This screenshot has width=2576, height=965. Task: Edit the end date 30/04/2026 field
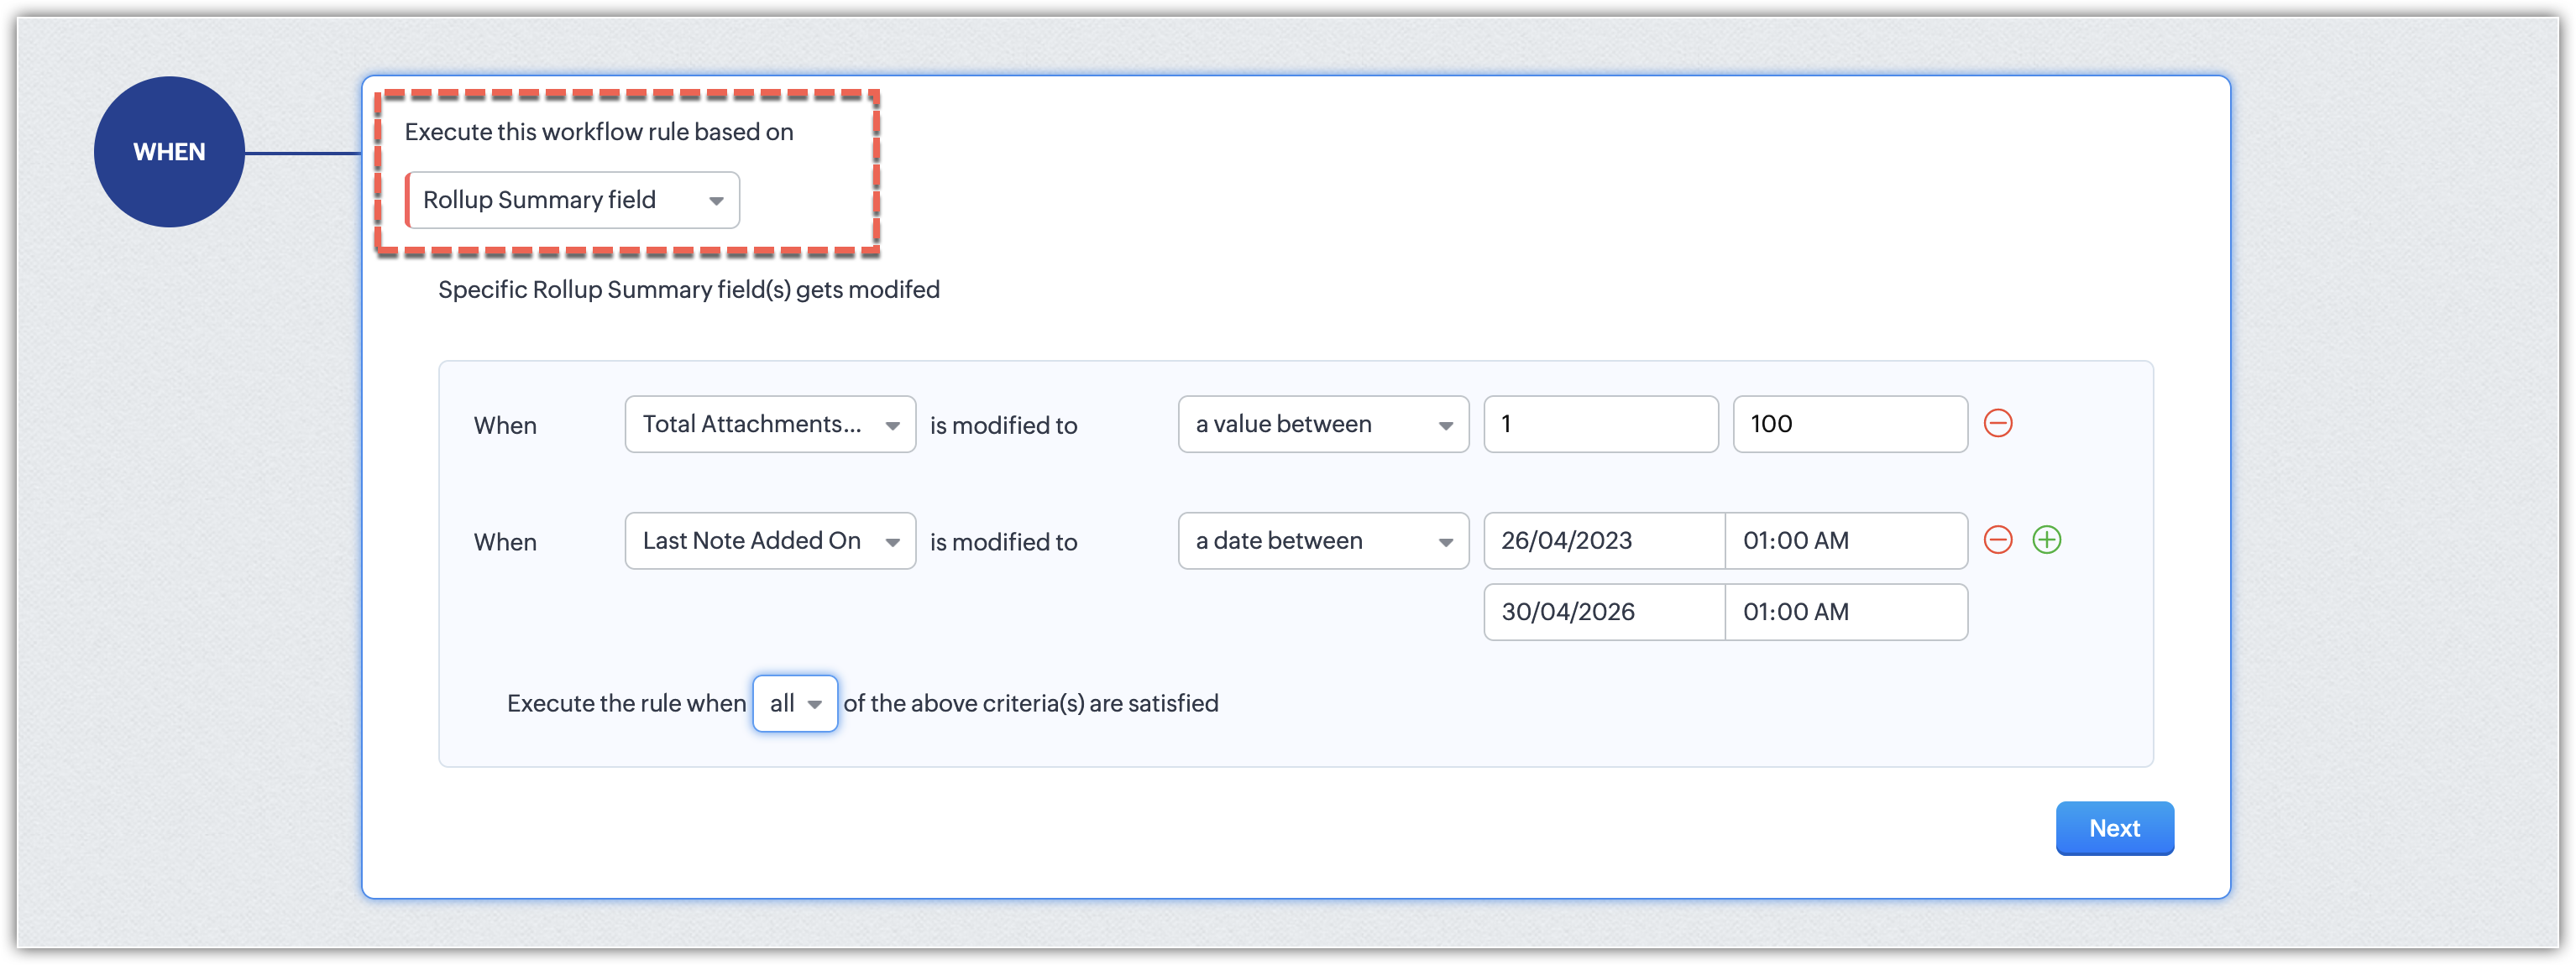pyautogui.click(x=1604, y=613)
